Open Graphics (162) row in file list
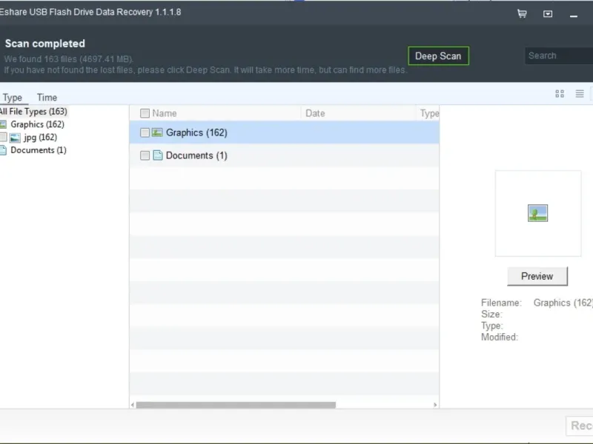This screenshot has height=444, width=593. [284, 132]
